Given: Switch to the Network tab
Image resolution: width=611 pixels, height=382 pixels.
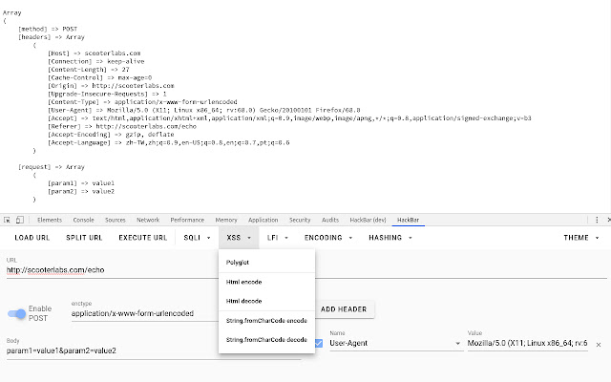Looking at the screenshot, I should (148, 220).
